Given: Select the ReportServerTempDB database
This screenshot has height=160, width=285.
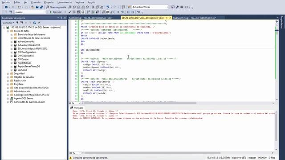Looking at the screenshot, I should pyautogui.click(x=28, y=66).
